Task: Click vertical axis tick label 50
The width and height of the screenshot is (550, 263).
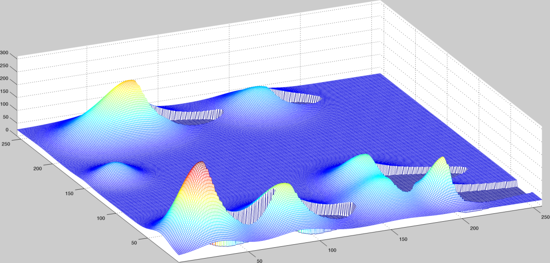Action: (x=5, y=117)
